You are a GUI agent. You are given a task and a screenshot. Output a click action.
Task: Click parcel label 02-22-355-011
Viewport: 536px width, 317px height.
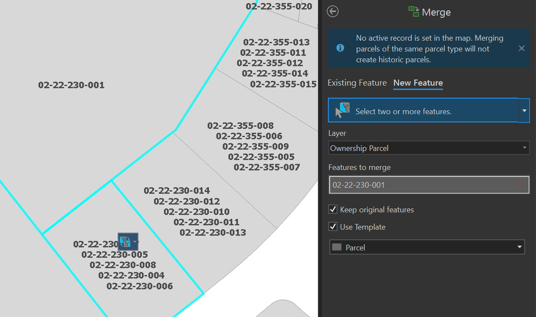tap(273, 53)
